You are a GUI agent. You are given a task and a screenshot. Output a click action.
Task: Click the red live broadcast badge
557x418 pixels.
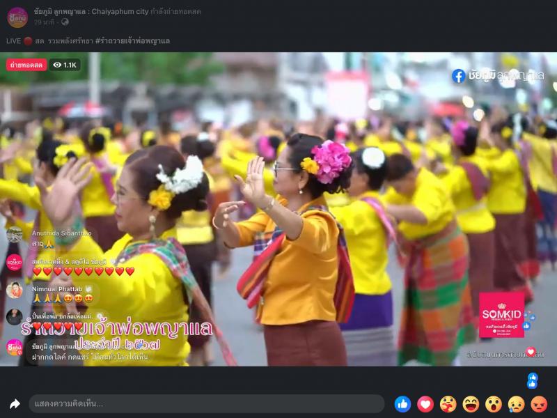26,65
